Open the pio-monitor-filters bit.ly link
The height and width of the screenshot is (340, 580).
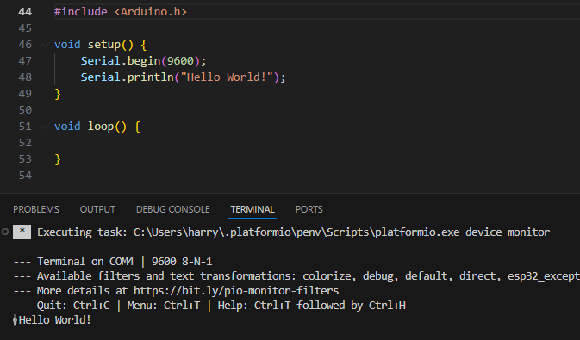(x=236, y=290)
